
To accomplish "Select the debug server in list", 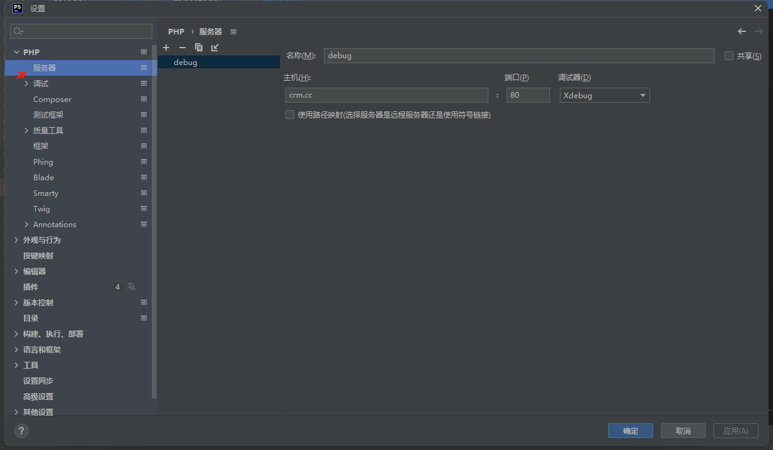I will click(x=186, y=63).
